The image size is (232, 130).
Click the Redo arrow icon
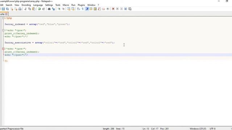coord(43,9)
